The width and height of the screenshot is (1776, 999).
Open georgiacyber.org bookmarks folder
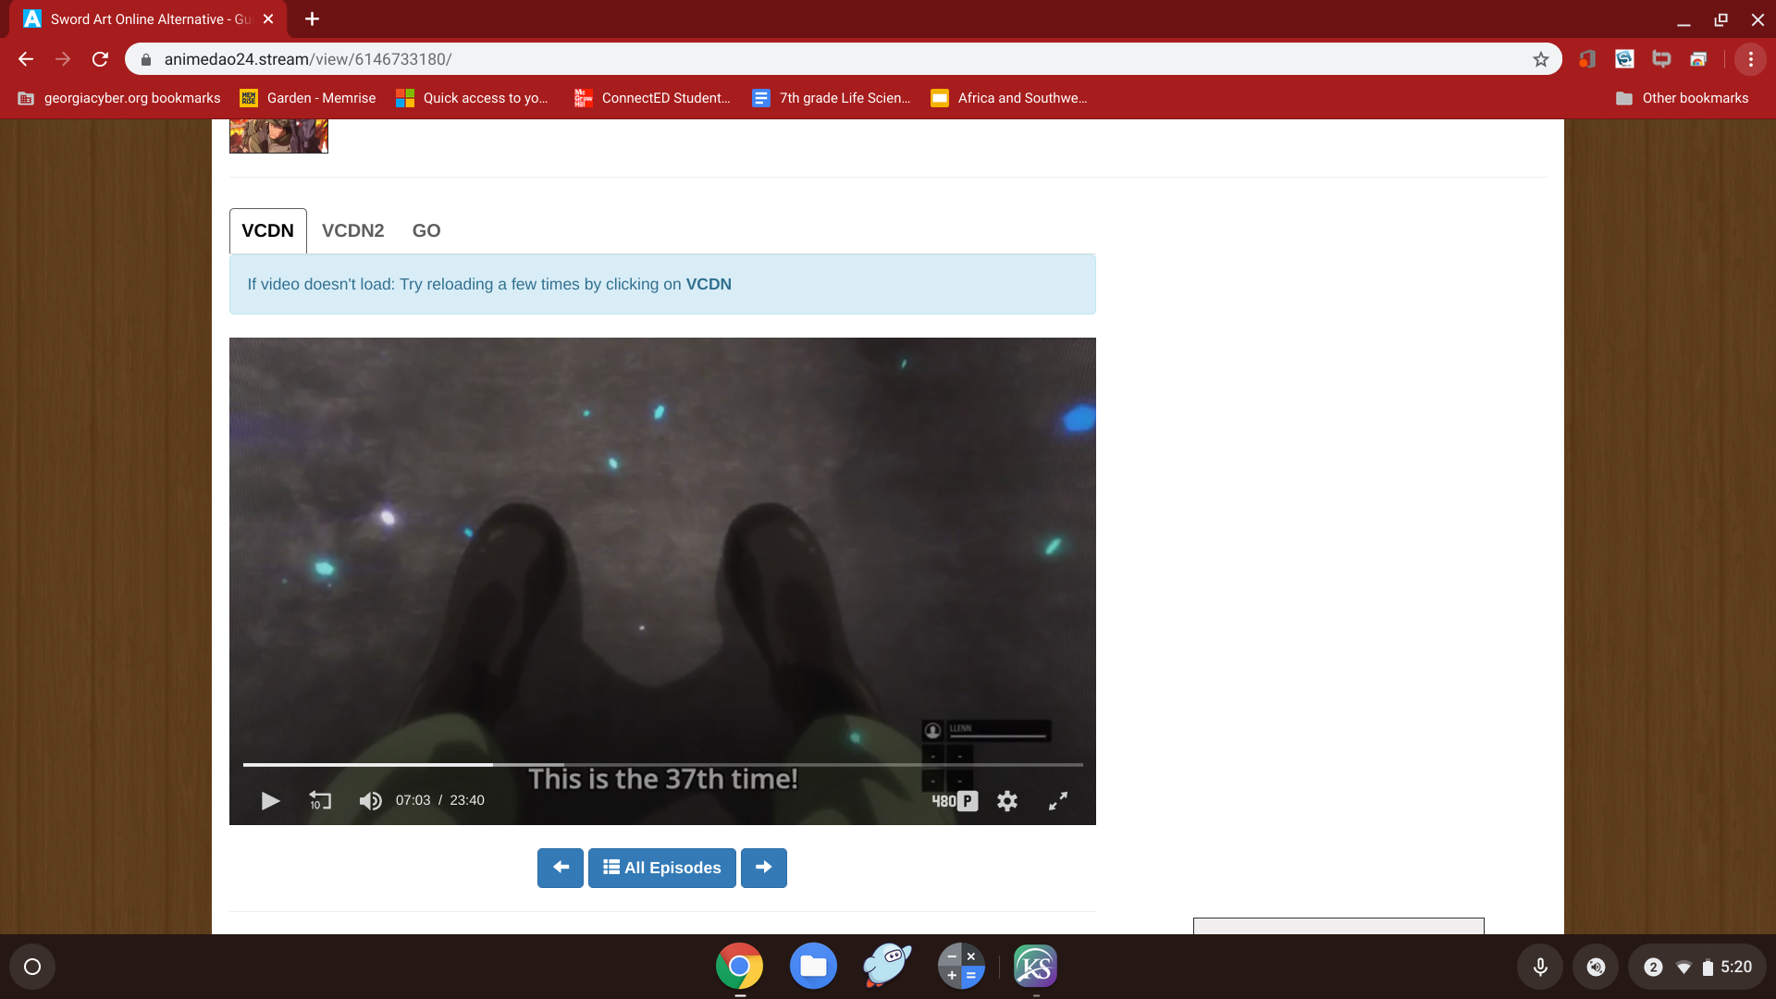(119, 98)
